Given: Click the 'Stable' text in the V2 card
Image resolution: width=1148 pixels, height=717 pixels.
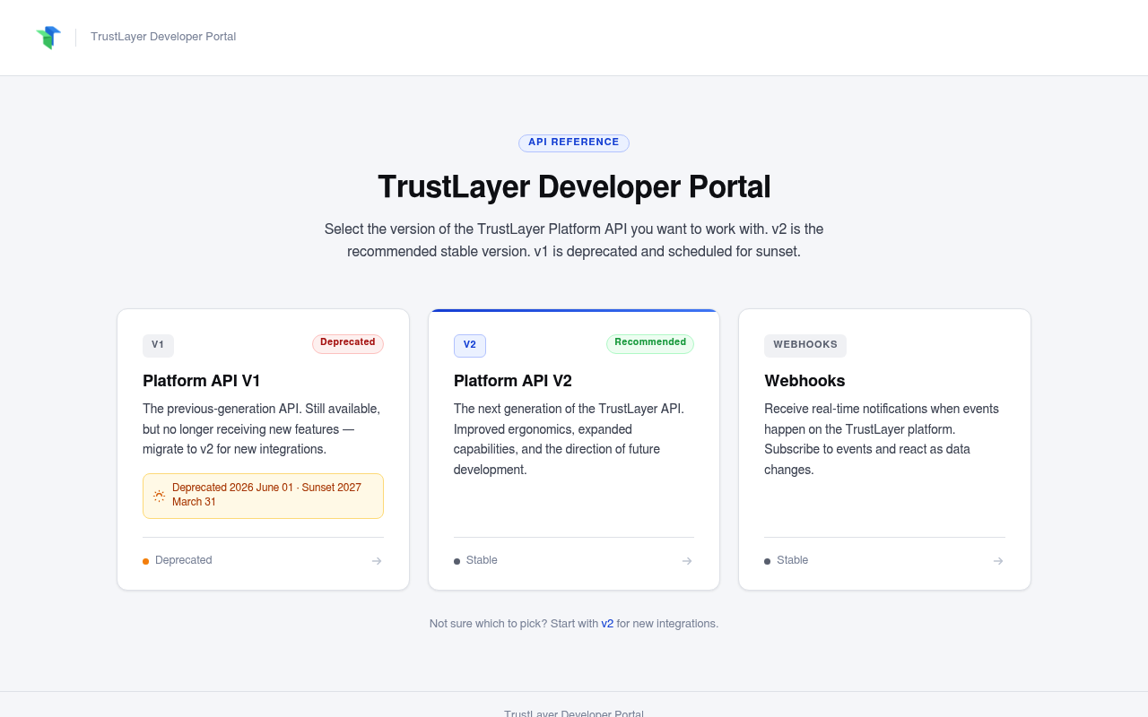Looking at the screenshot, I should (x=482, y=560).
